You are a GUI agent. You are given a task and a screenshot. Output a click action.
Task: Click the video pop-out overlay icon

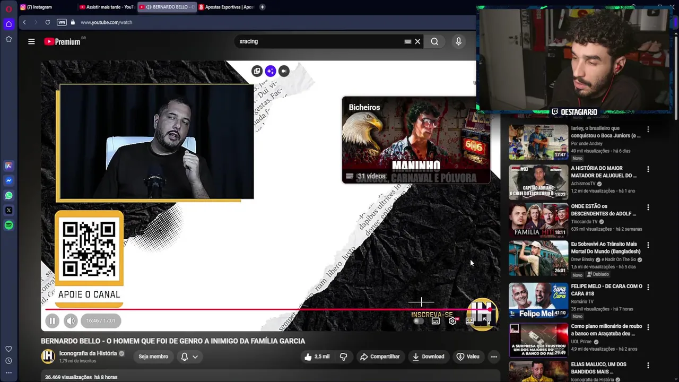click(x=257, y=71)
